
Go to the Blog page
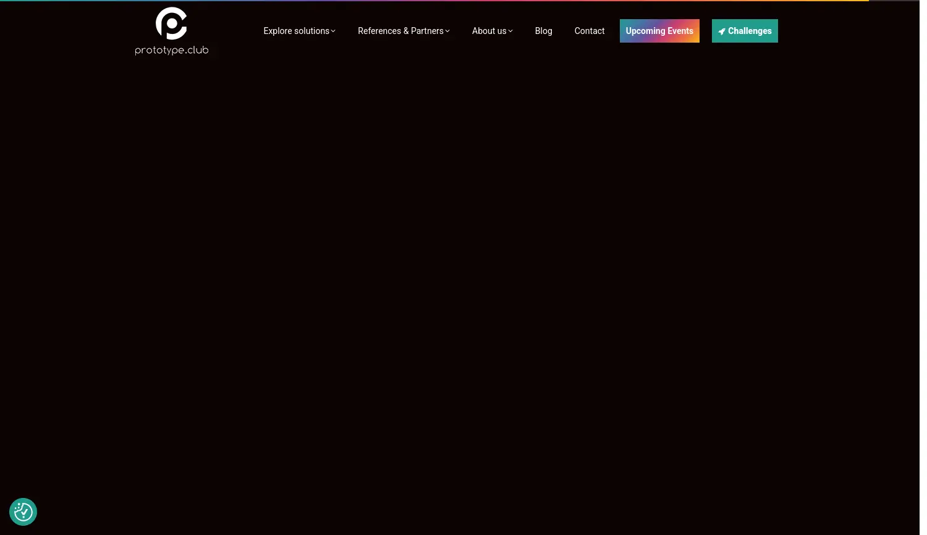[543, 31]
